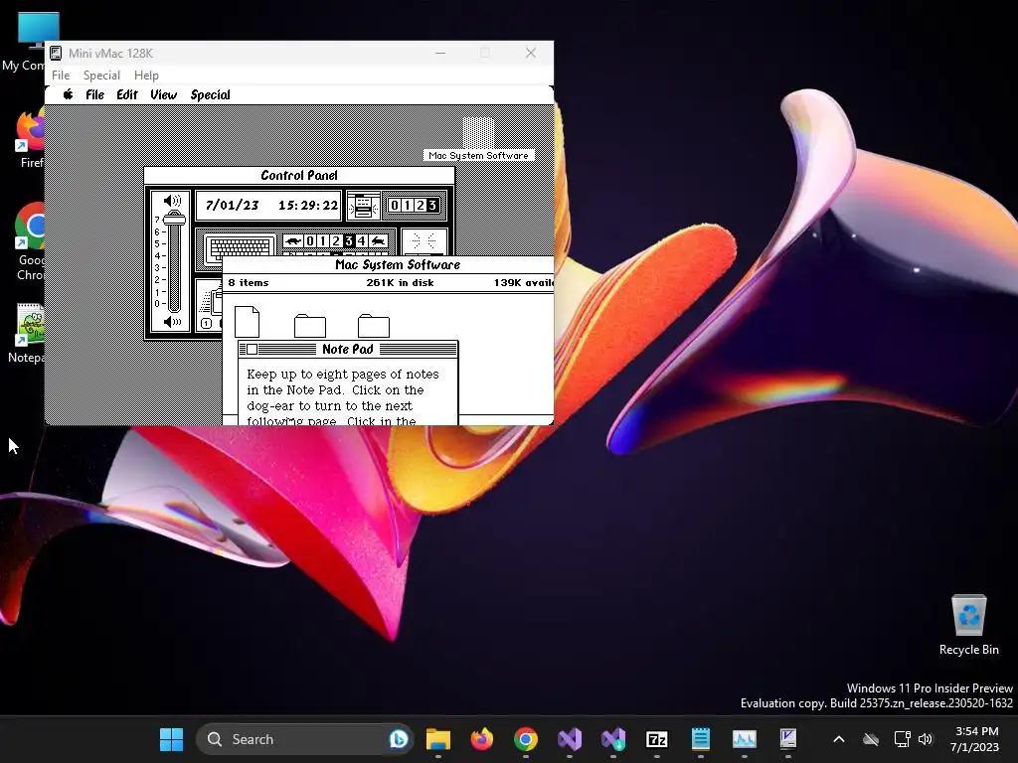Select the folder icon beside the document icon
This screenshot has width=1018, height=763.
pos(310,326)
